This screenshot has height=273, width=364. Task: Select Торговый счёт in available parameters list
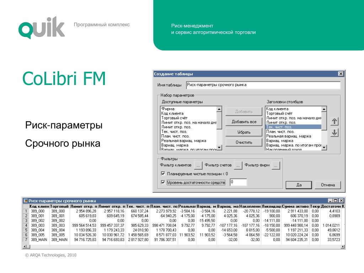point(188,118)
